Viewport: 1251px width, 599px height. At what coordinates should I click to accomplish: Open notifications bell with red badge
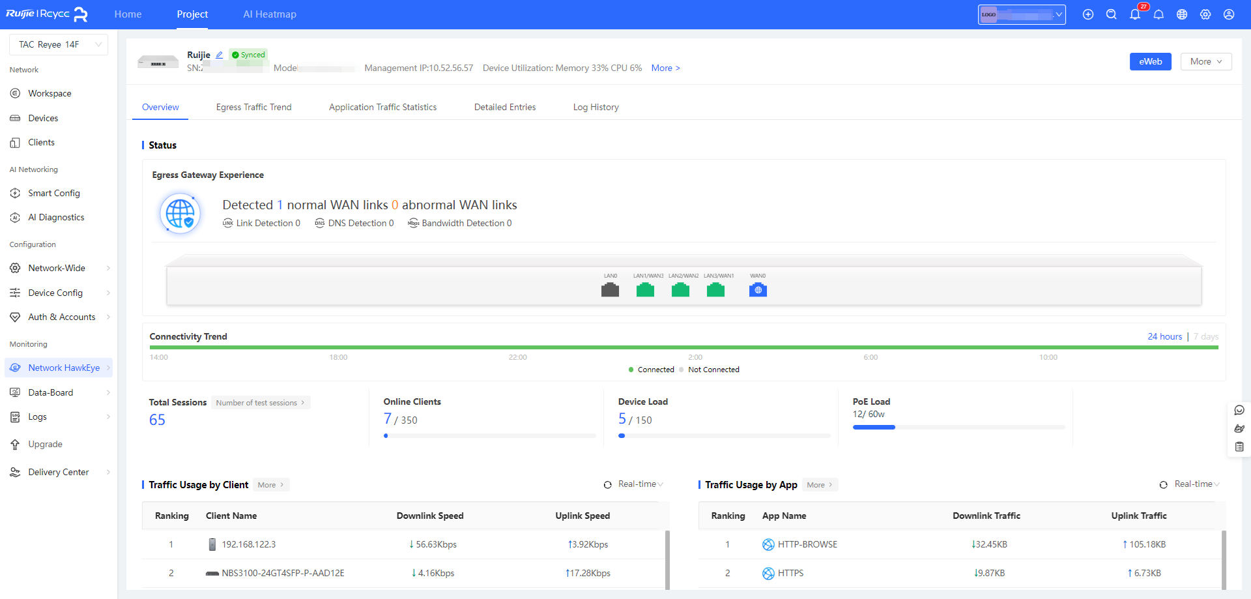1135,14
